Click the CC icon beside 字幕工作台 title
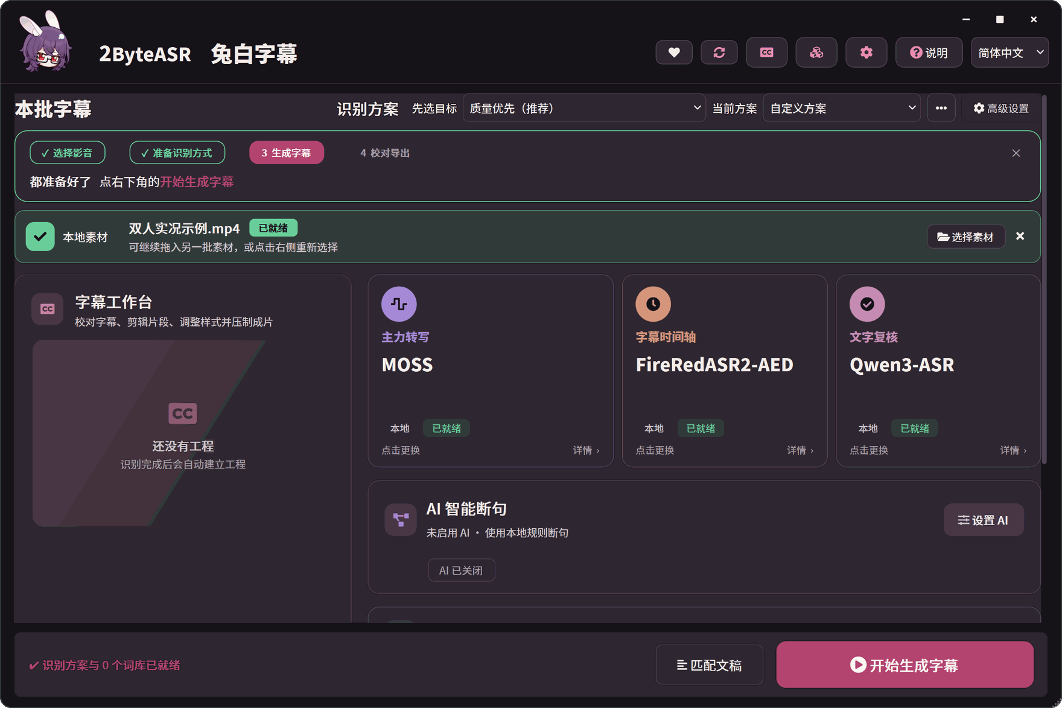Screen dimensions: 1062x708 pos(48,309)
